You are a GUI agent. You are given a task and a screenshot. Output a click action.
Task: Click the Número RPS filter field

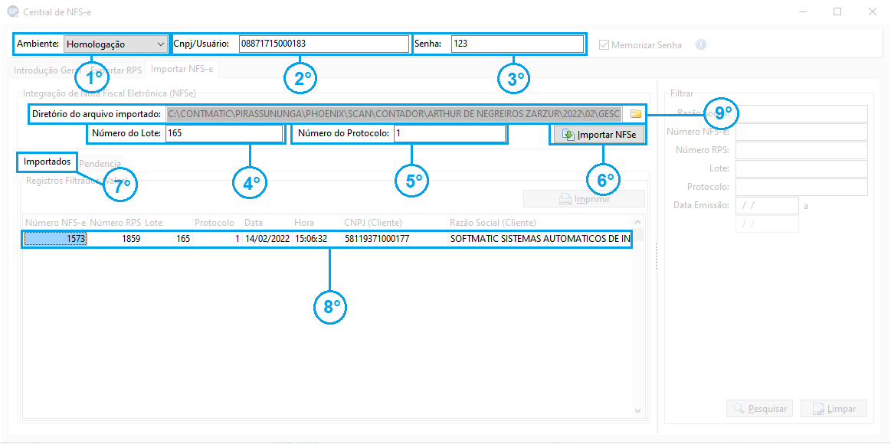[x=802, y=151]
